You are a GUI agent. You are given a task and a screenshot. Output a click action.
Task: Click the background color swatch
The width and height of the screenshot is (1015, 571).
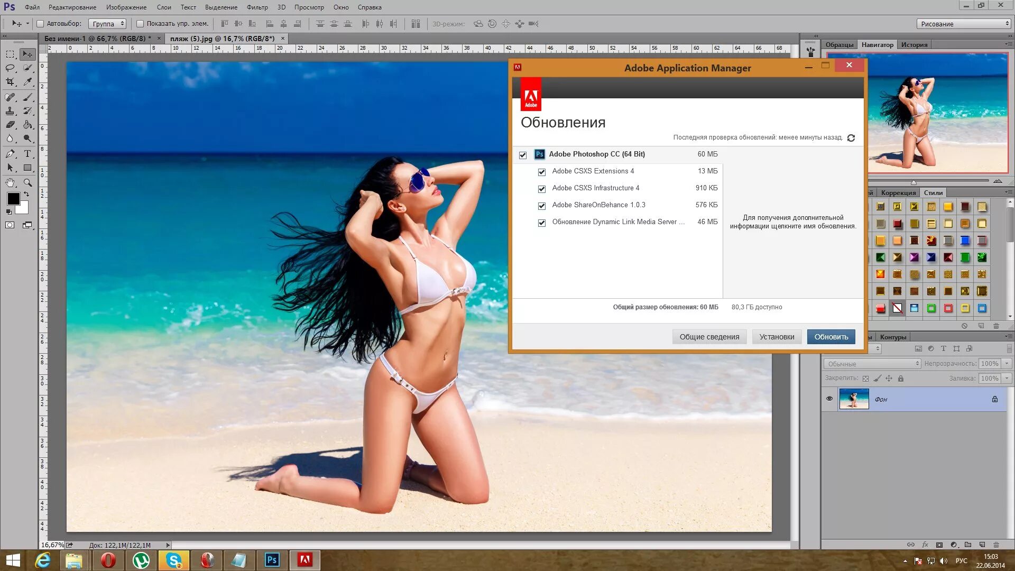[x=24, y=209]
